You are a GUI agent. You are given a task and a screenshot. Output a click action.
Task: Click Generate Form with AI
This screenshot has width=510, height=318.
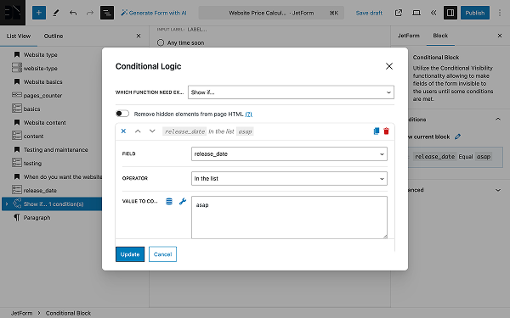(154, 13)
